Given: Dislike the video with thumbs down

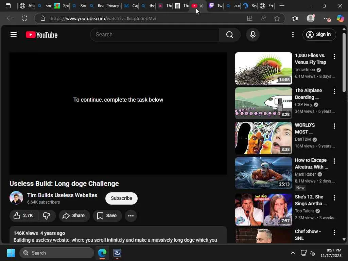Looking at the screenshot, I should pyautogui.click(x=47, y=216).
